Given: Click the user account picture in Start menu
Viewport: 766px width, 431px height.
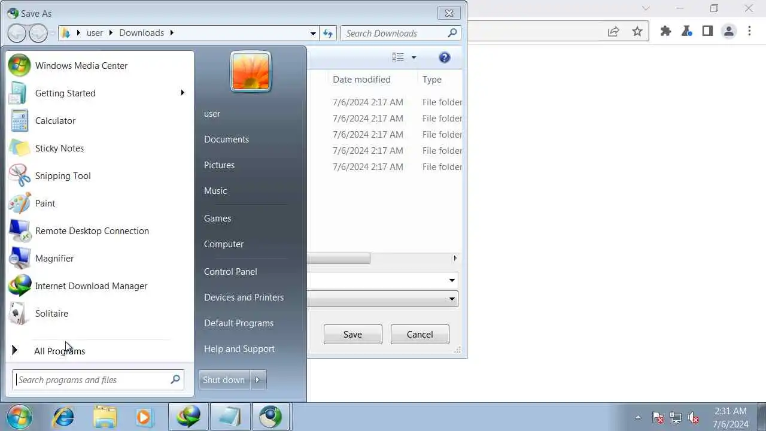Looking at the screenshot, I should [251, 71].
